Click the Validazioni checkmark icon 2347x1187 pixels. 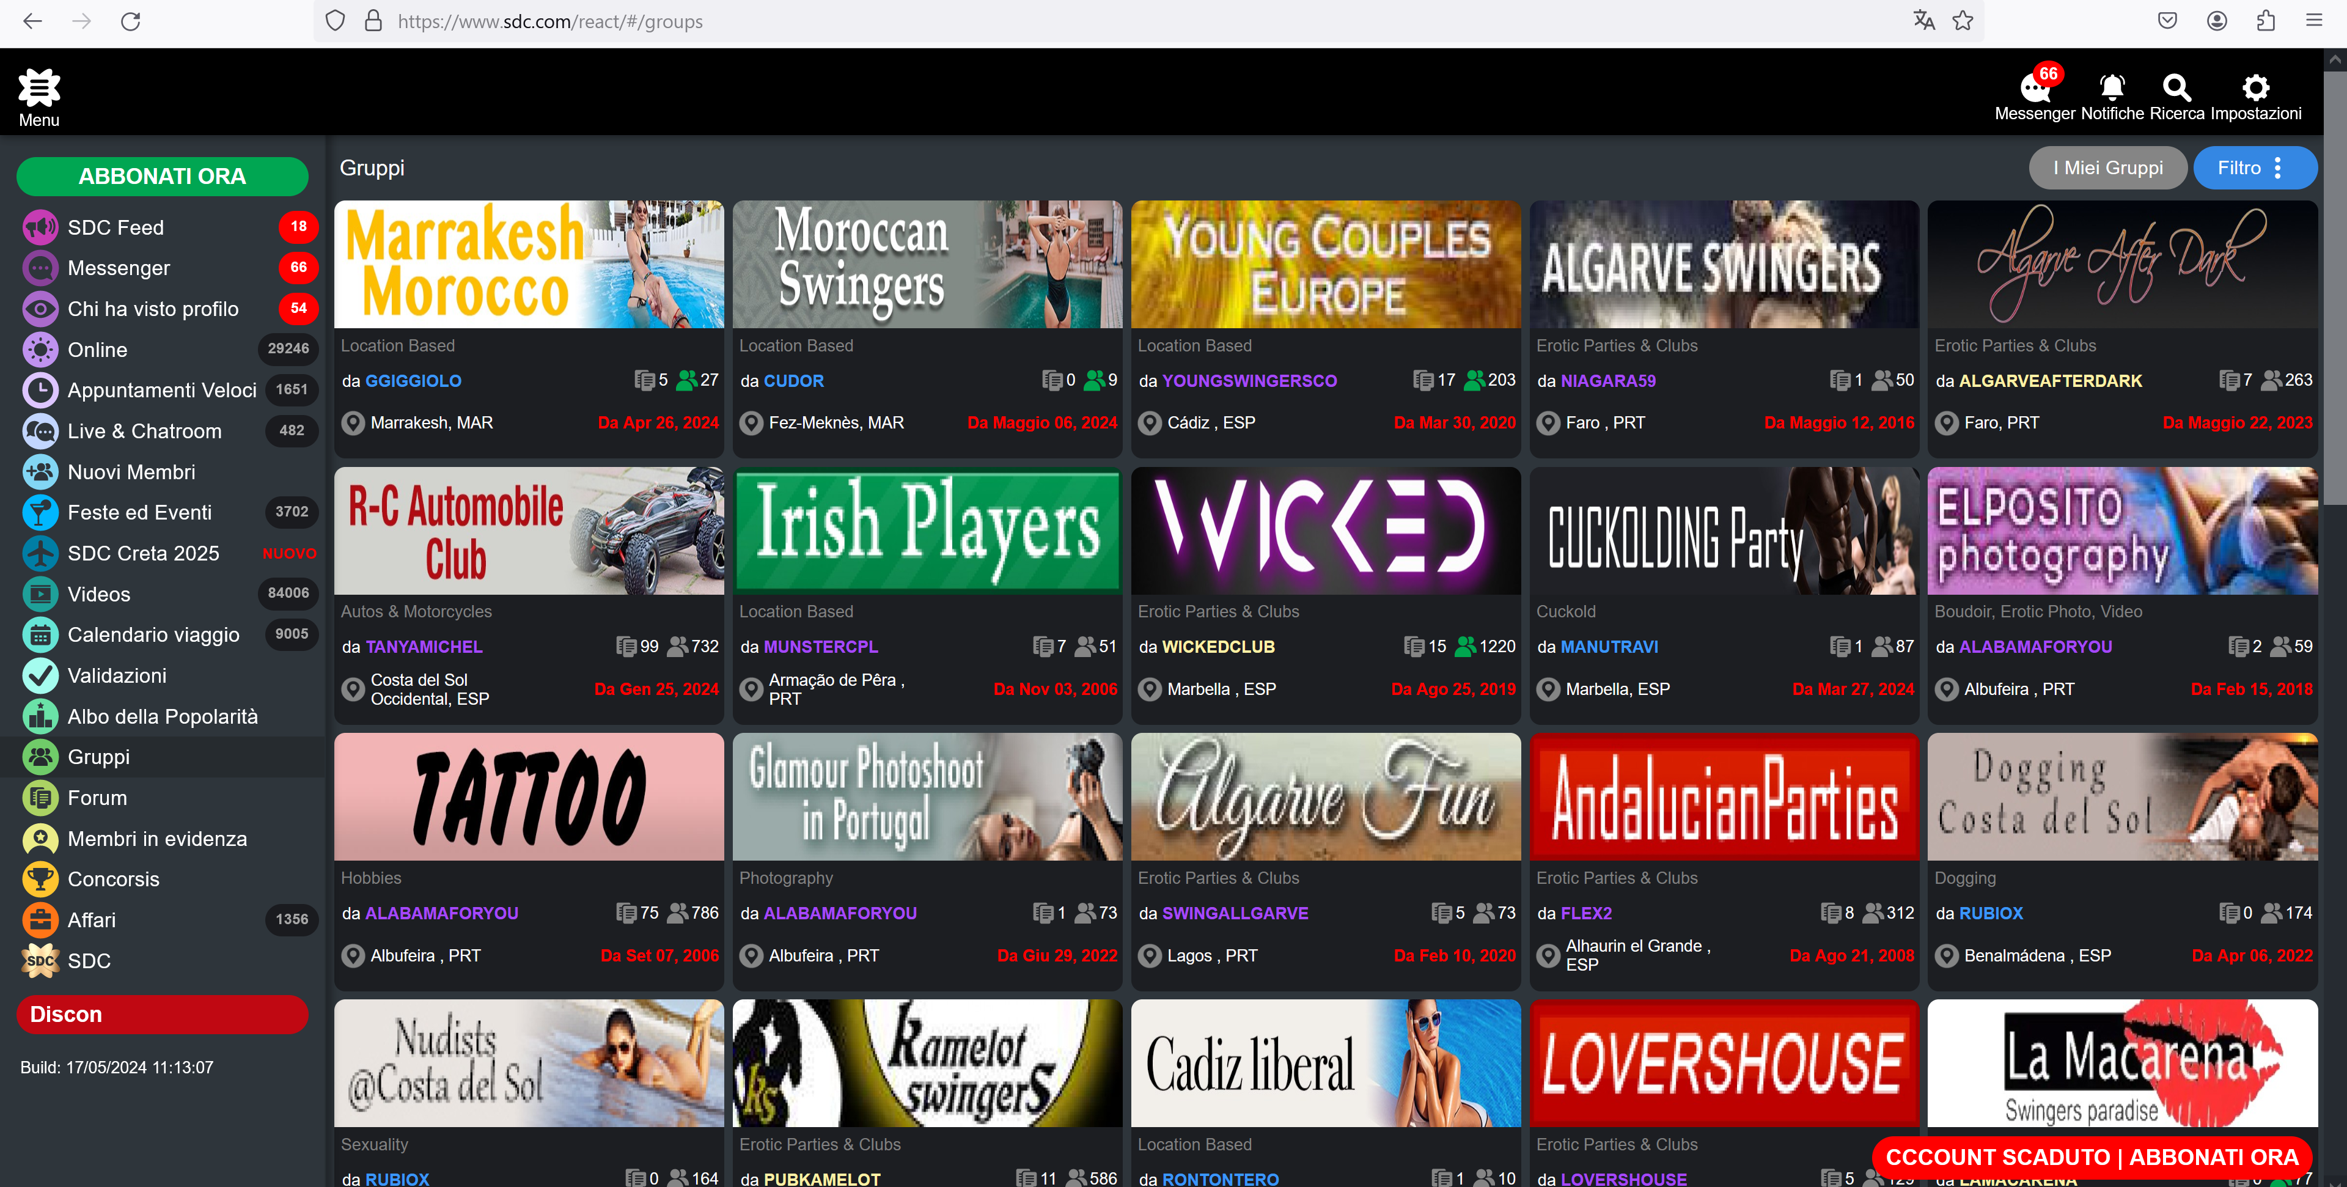point(40,675)
